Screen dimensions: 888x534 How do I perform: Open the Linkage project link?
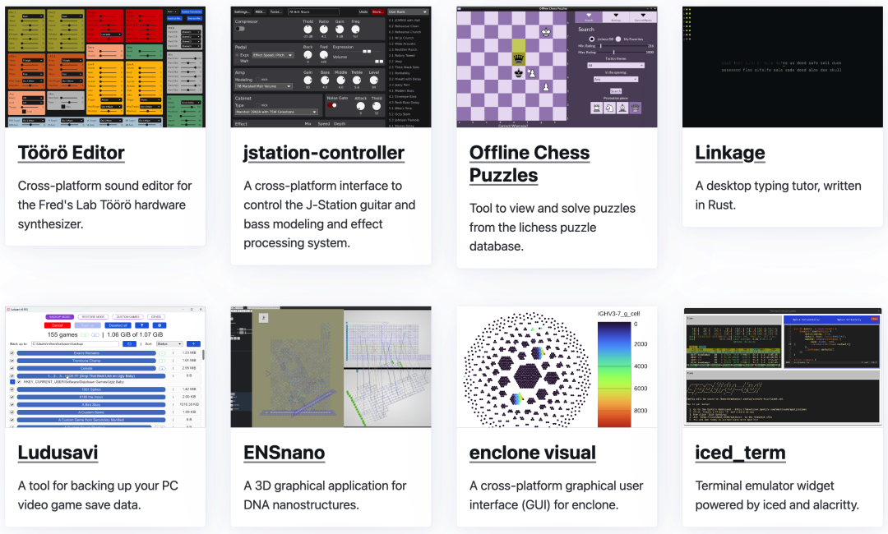[730, 153]
